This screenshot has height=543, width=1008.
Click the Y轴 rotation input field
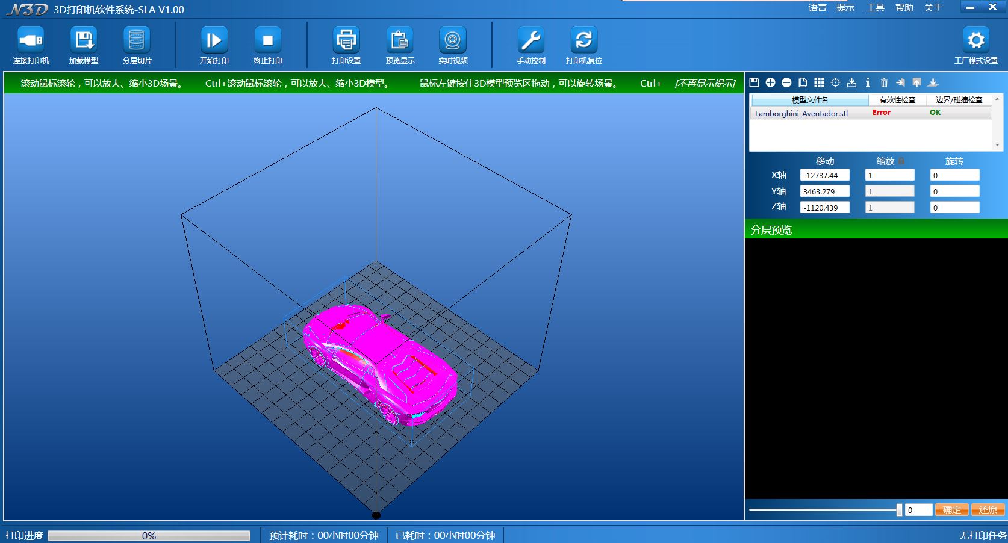[x=954, y=191]
